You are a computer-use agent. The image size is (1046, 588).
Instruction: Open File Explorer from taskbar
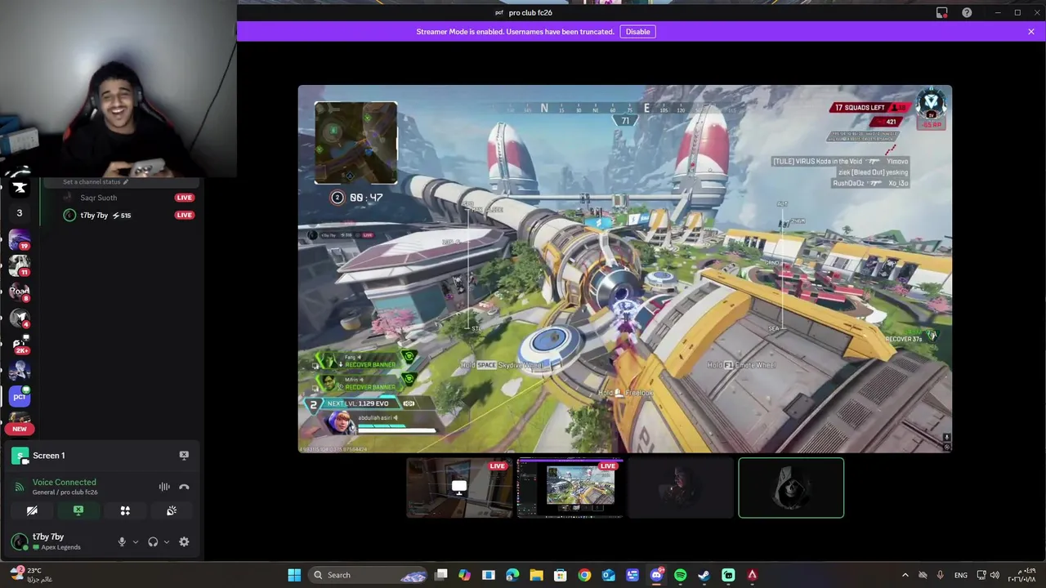coord(536,575)
